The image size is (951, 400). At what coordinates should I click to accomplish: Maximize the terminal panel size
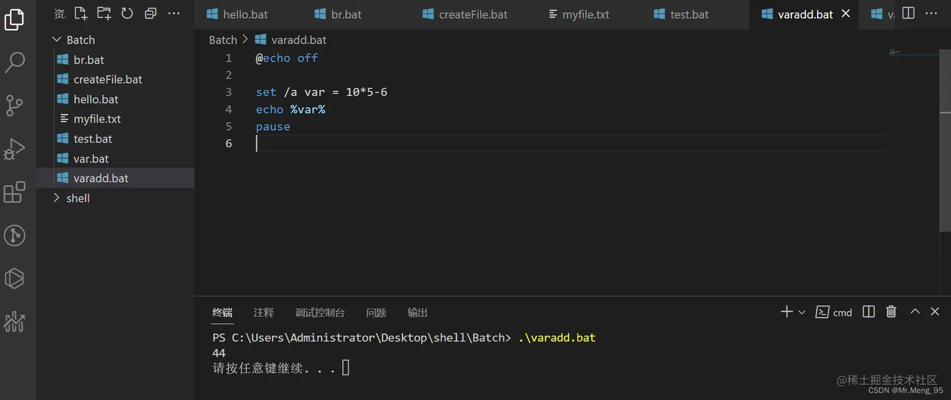[x=915, y=312]
